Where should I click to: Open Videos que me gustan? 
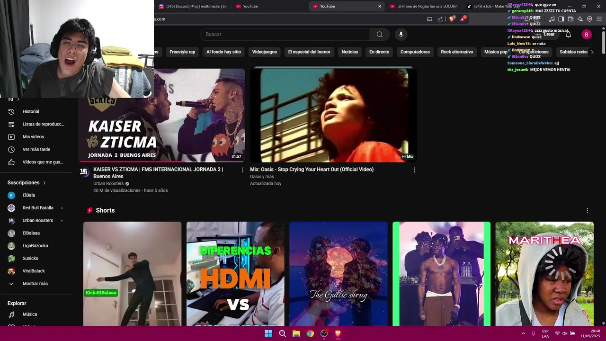click(x=36, y=162)
